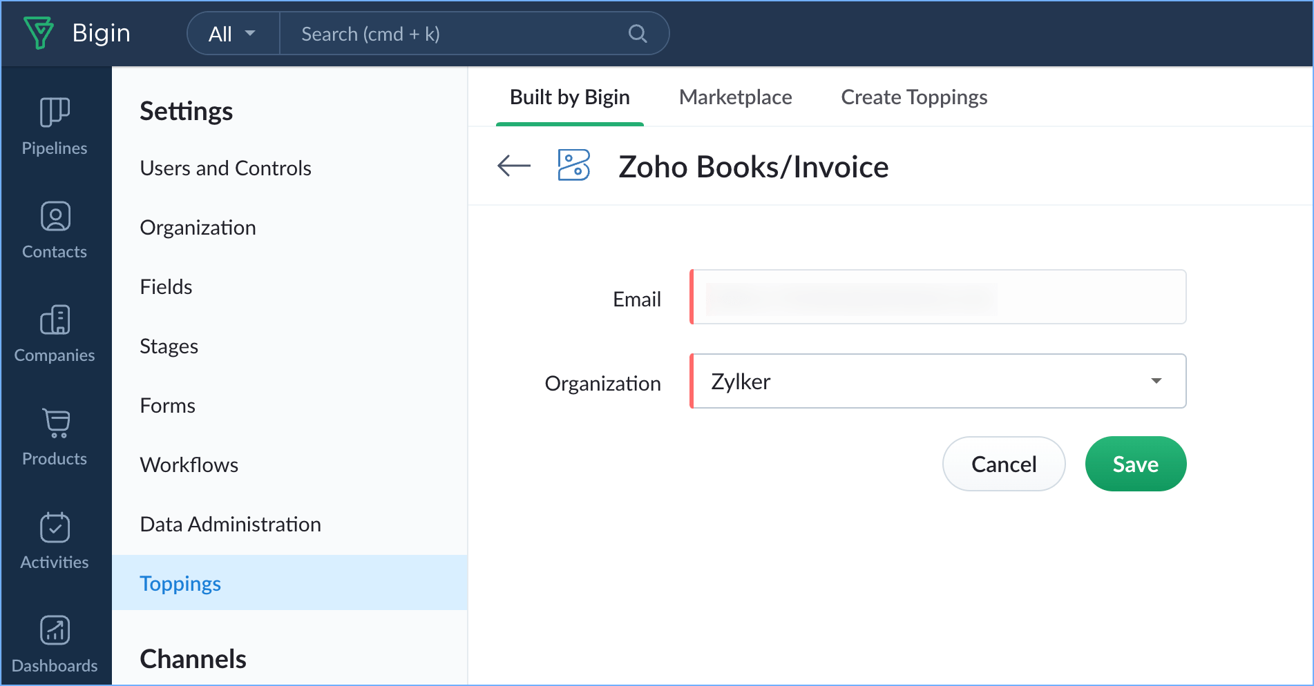Click the Bigin brand name
The width and height of the screenshot is (1314, 686).
click(101, 33)
